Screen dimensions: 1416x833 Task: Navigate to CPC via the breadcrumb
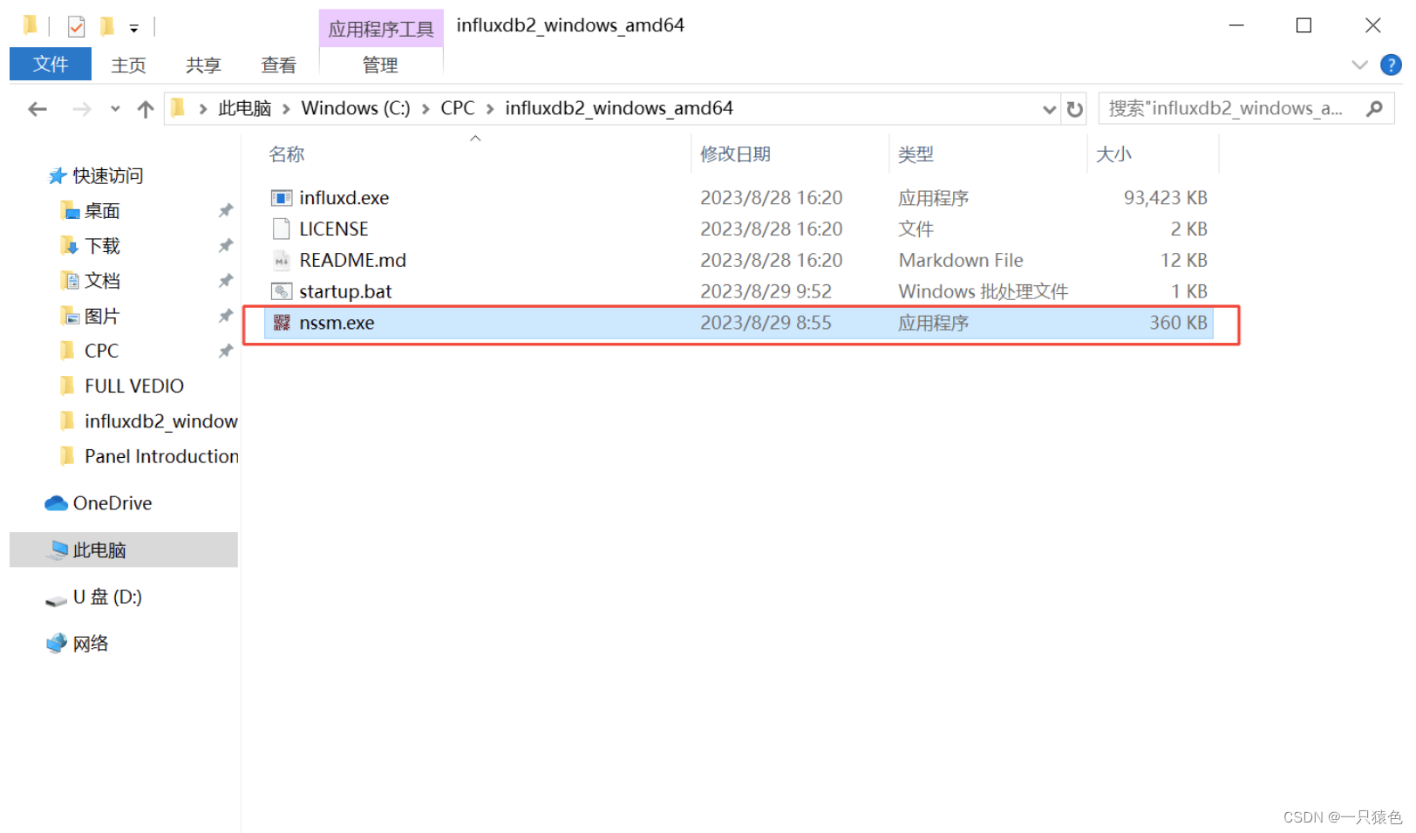coord(457,108)
